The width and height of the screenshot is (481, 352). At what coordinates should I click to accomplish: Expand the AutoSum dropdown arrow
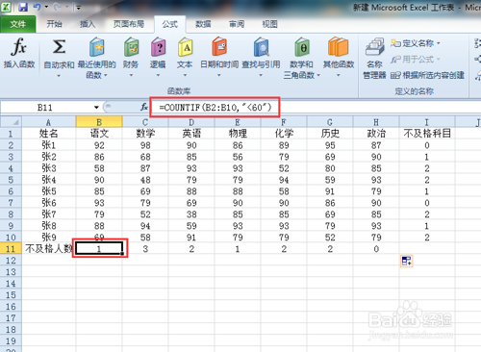[59, 76]
